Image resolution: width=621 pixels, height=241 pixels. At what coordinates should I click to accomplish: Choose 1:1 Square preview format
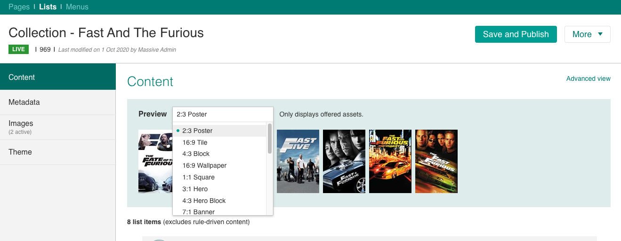tap(220, 177)
